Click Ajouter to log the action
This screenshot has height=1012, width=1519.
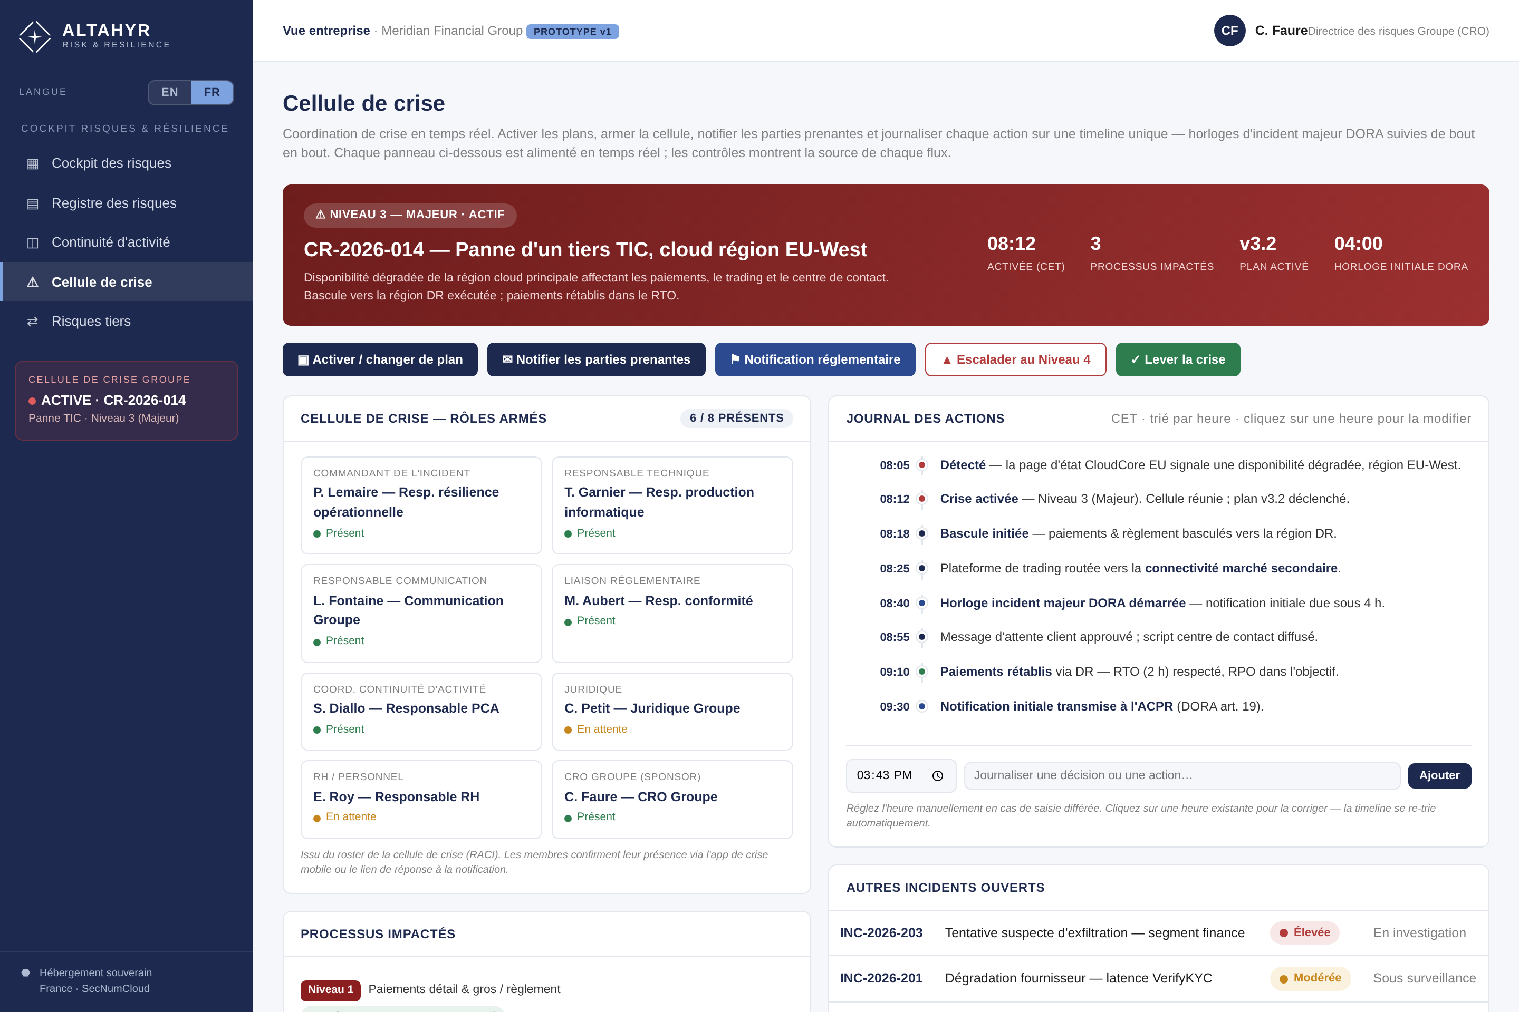click(x=1439, y=776)
